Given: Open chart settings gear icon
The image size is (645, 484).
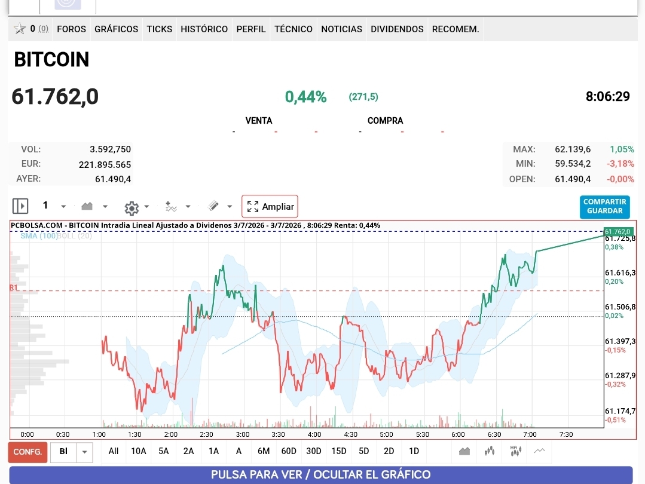Looking at the screenshot, I should (x=132, y=208).
